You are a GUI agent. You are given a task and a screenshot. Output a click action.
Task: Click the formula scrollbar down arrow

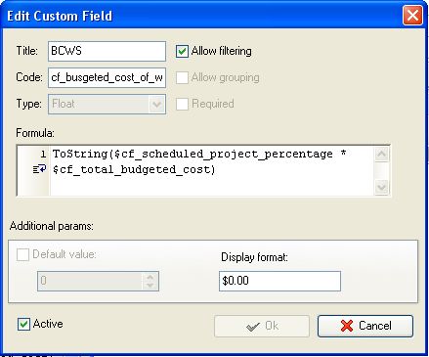381,187
